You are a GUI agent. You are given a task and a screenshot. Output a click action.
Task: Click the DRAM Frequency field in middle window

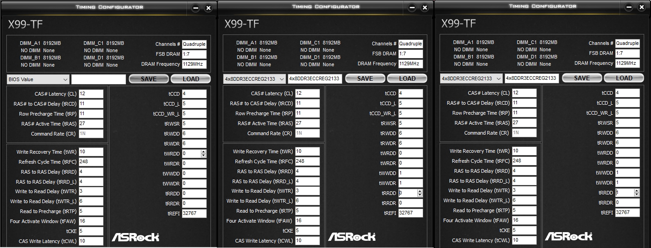coord(411,64)
